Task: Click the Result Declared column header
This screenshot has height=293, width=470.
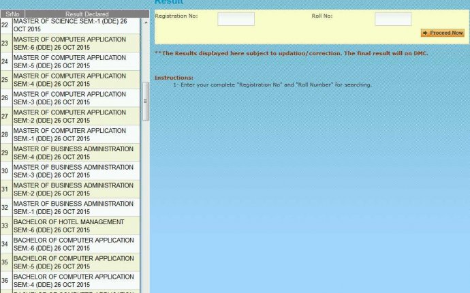Action: pyautogui.click(x=87, y=14)
